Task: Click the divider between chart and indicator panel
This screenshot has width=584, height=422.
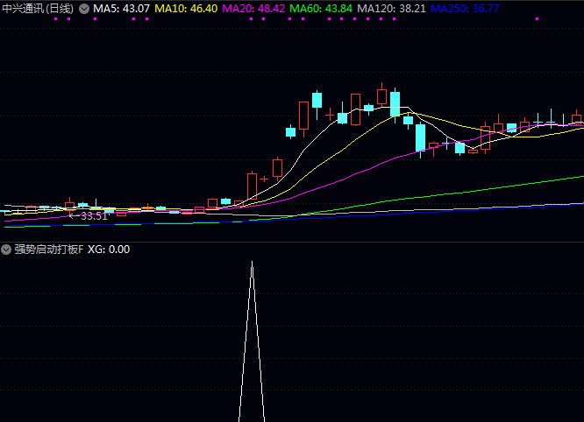Action: [x=292, y=242]
